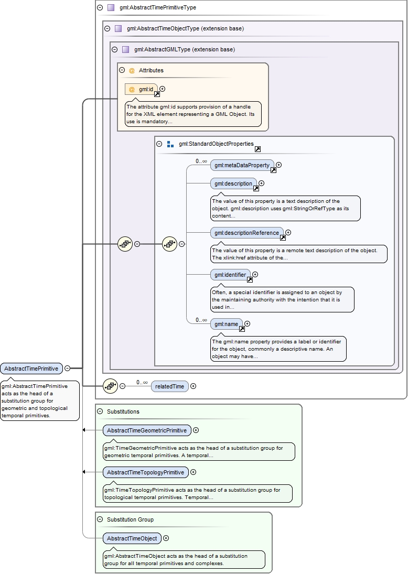Collapse gml:AbstractGMLType extension base
The width and height of the screenshot is (408, 574).
point(115,49)
